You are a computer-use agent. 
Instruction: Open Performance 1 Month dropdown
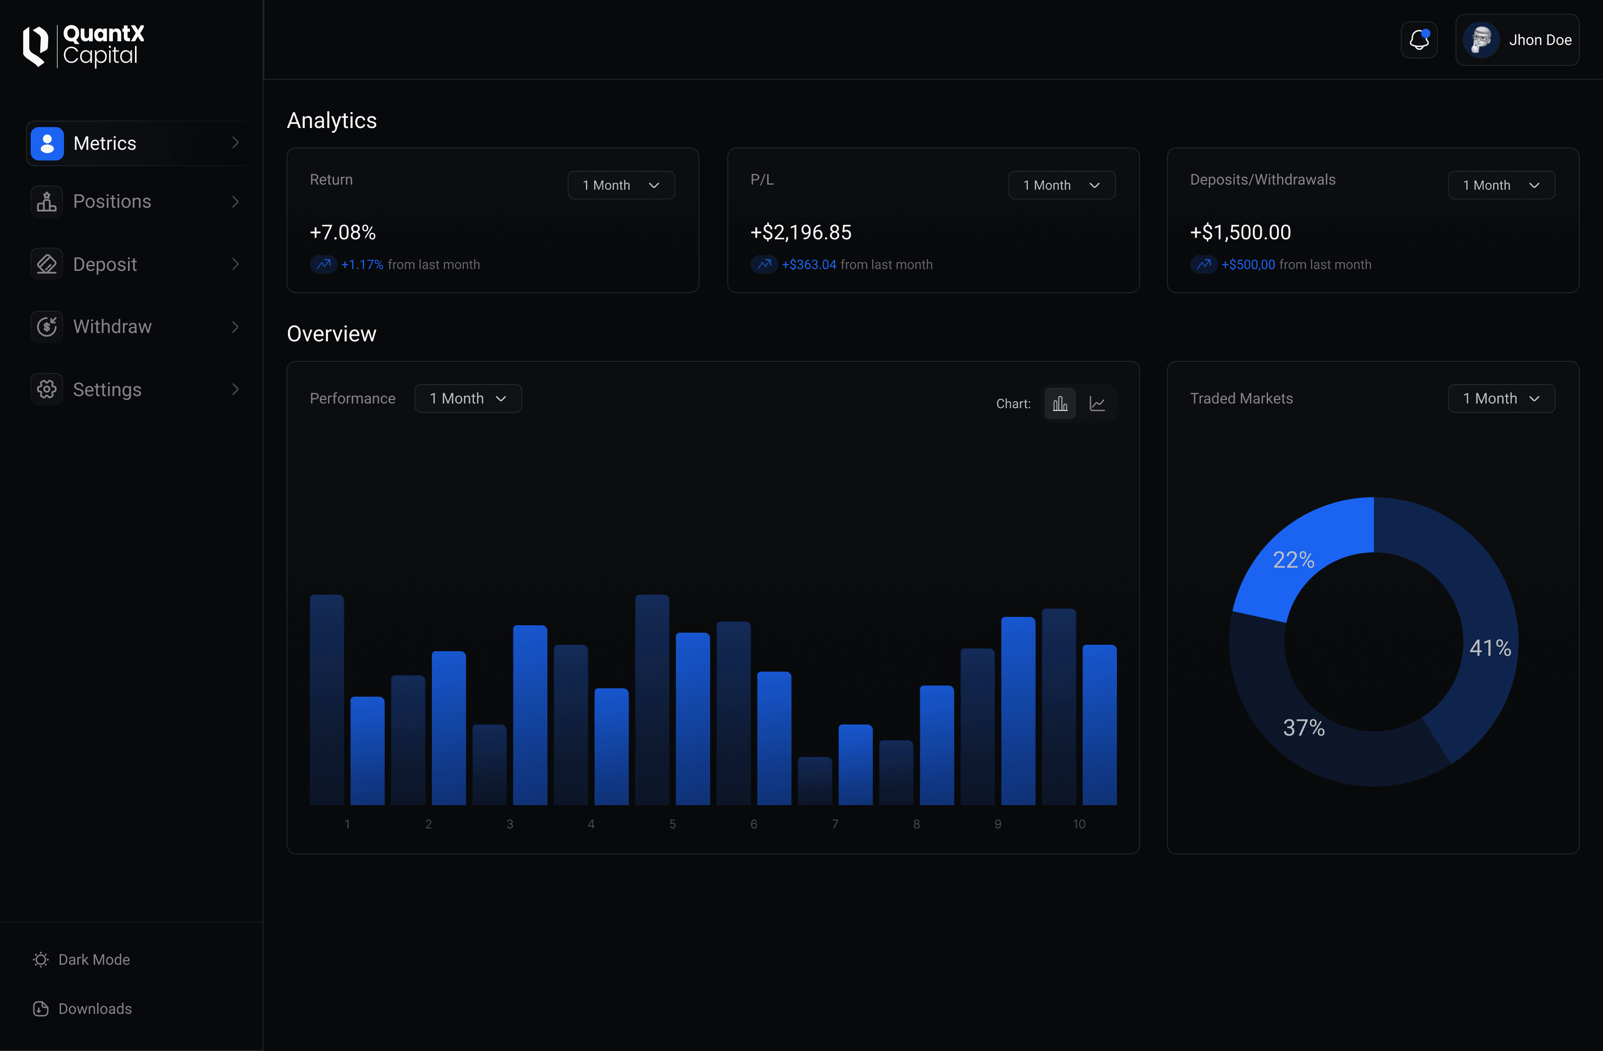pos(468,398)
